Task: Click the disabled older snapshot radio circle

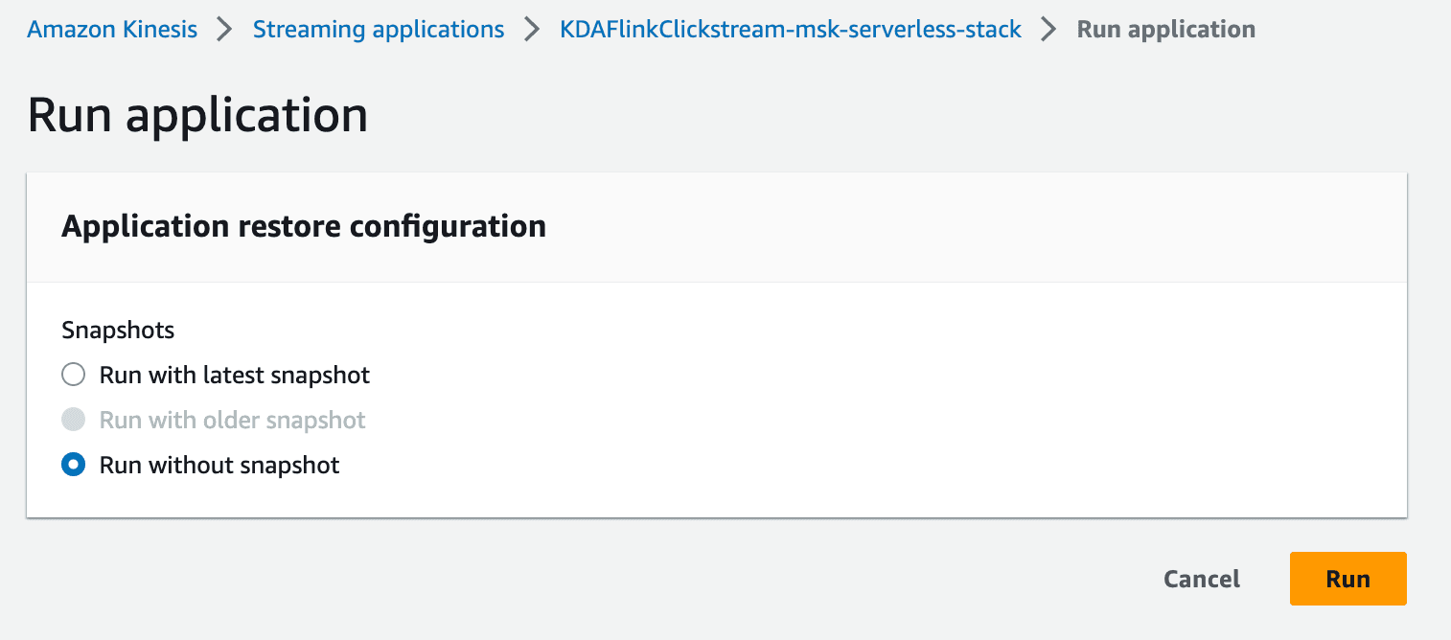Action: point(74,420)
